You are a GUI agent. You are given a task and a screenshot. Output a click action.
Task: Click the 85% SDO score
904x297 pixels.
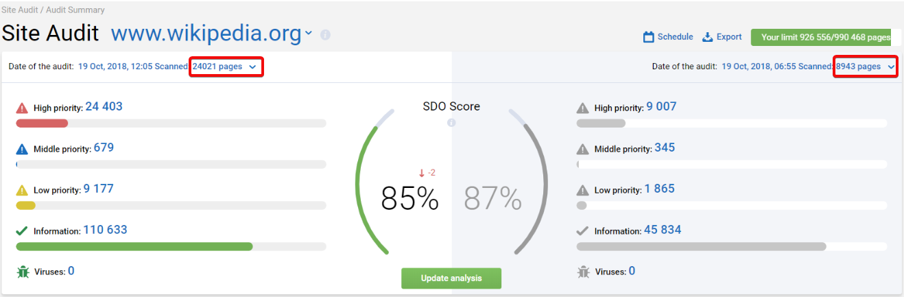(x=409, y=199)
